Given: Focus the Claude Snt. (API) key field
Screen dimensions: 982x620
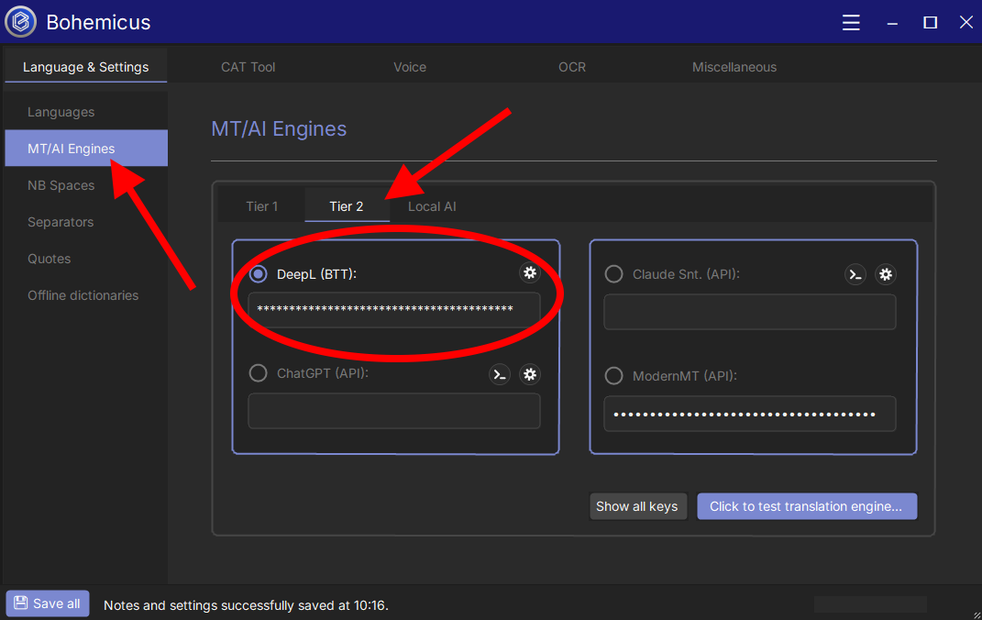Looking at the screenshot, I should pyautogui.click(x=750, y=312).
